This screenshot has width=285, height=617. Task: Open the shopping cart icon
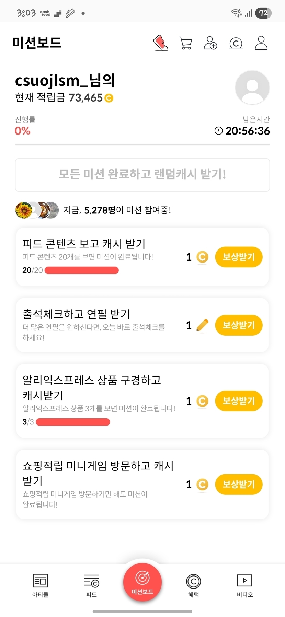(185, 43)
